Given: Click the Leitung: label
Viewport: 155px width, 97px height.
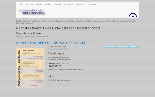Looking at the screenshot, I should click(51, 64).
